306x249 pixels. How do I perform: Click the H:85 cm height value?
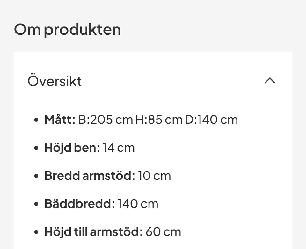[x=159, y=120]
